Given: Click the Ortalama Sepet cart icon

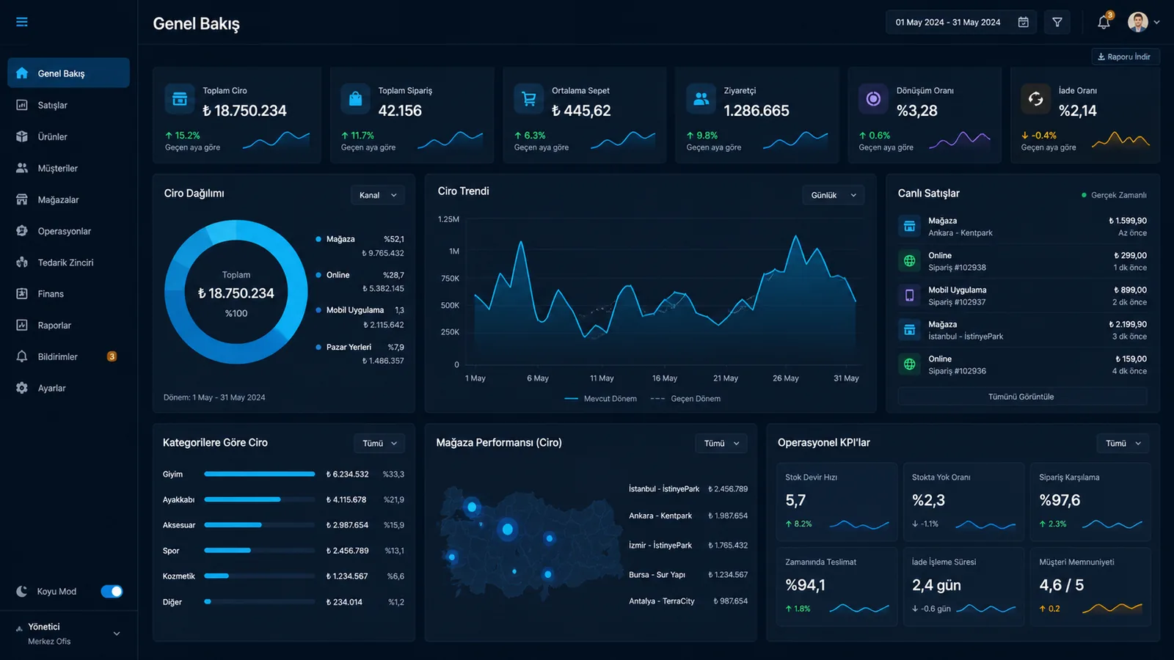Looking at the screenshot, I should coord(528,99).
